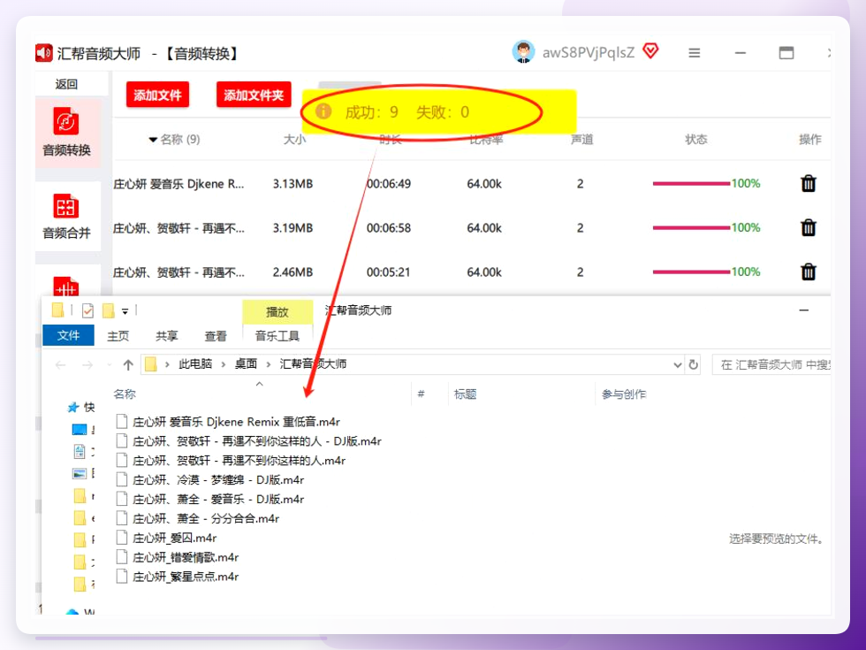Click the 此电脑 breadcrumb

195,363
